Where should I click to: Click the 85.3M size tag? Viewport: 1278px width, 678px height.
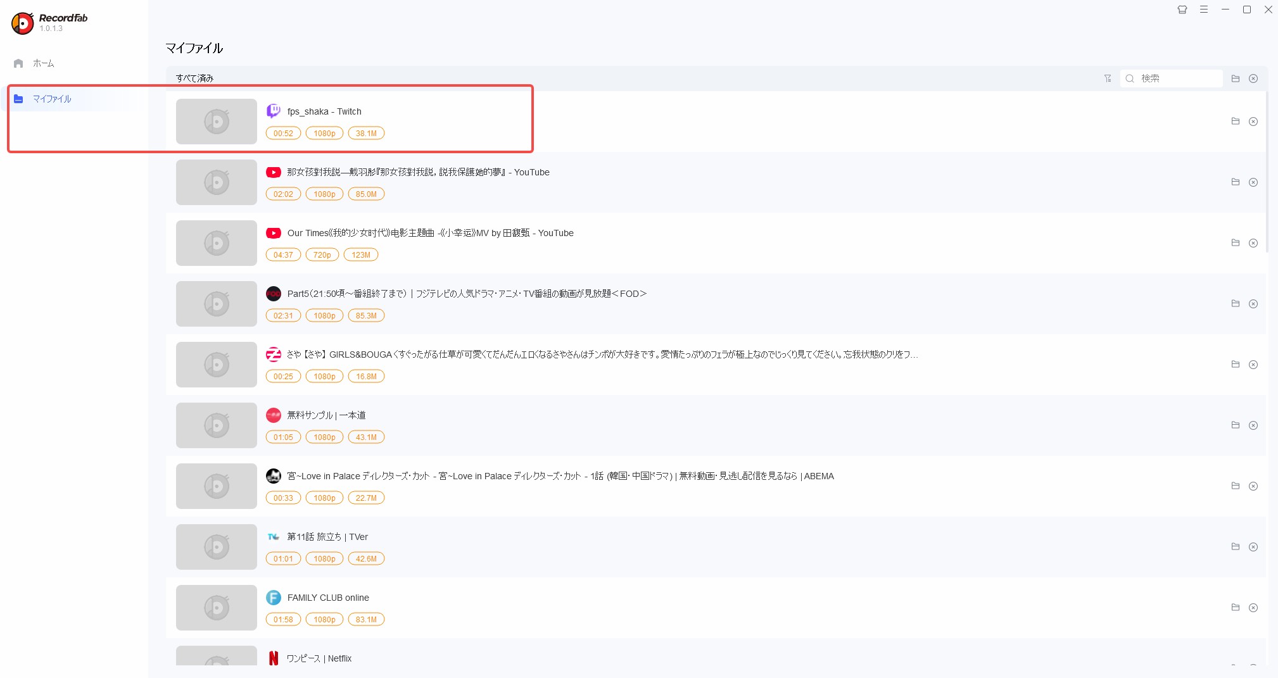[366, 315]
